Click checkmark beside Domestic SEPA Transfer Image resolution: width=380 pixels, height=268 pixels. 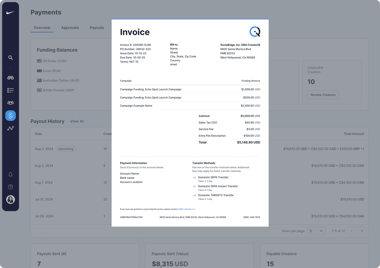pyautogui.click(x=194, y=177)
